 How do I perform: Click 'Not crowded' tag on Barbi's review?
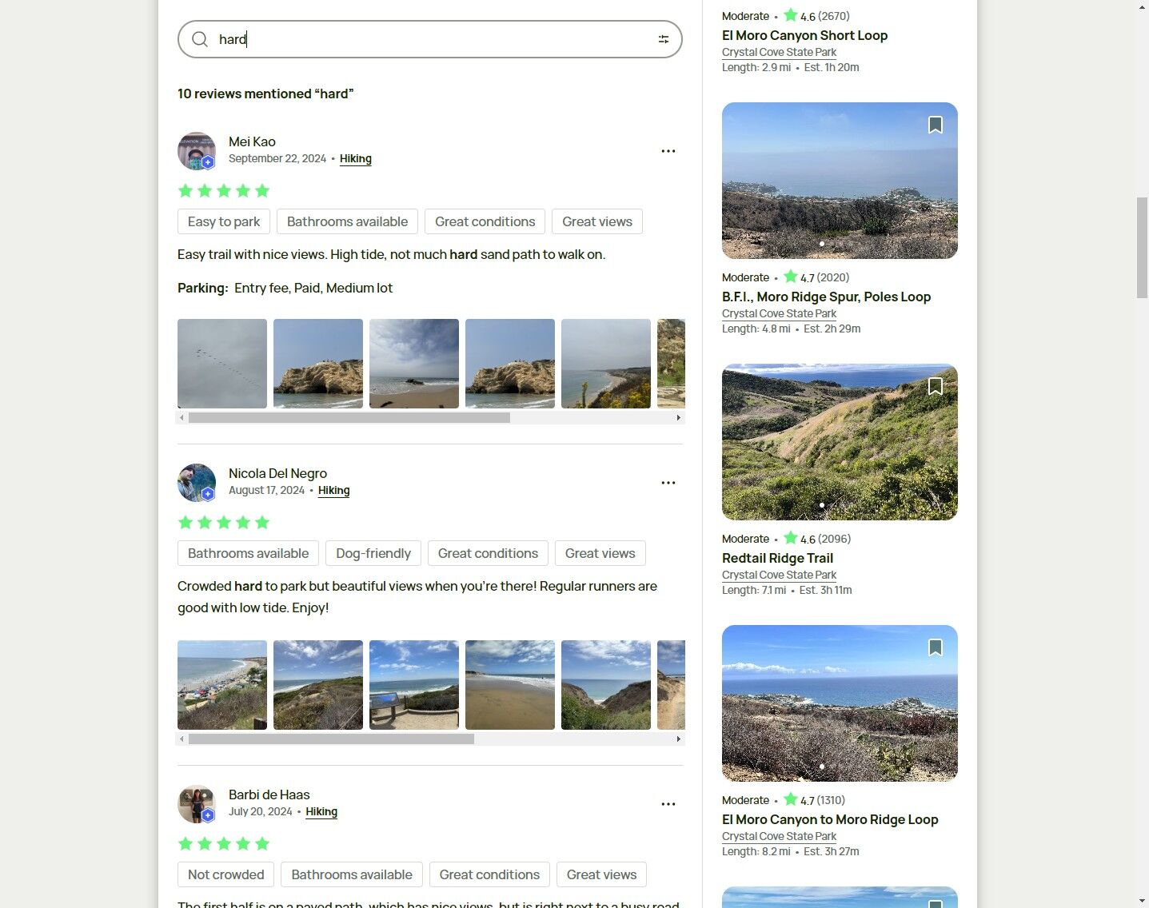point(225,874)
